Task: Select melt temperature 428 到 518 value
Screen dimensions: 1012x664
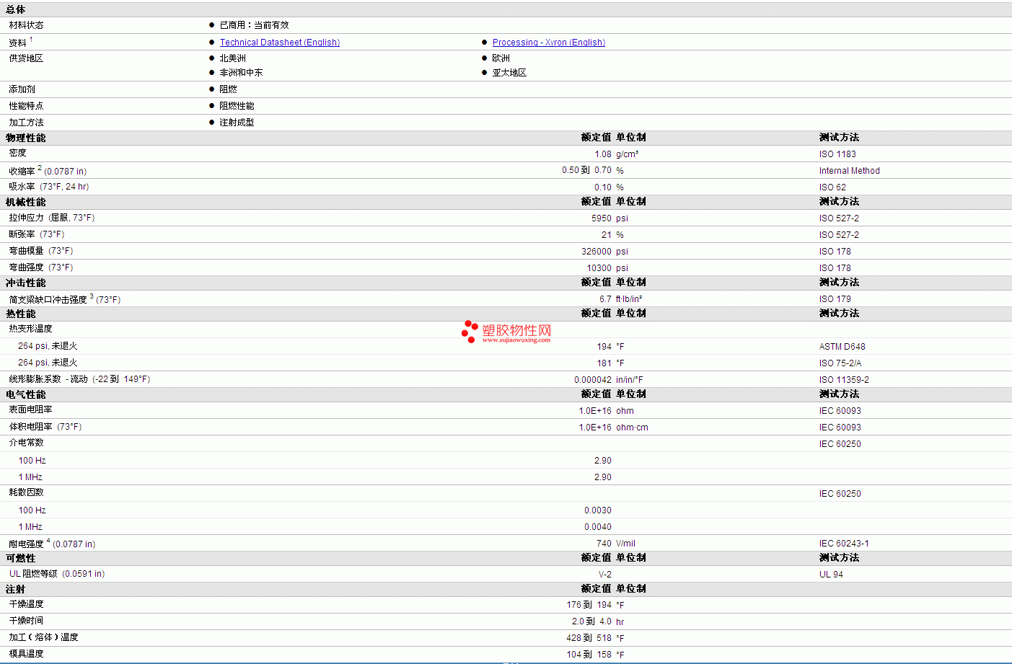Action: pos(589,638)
